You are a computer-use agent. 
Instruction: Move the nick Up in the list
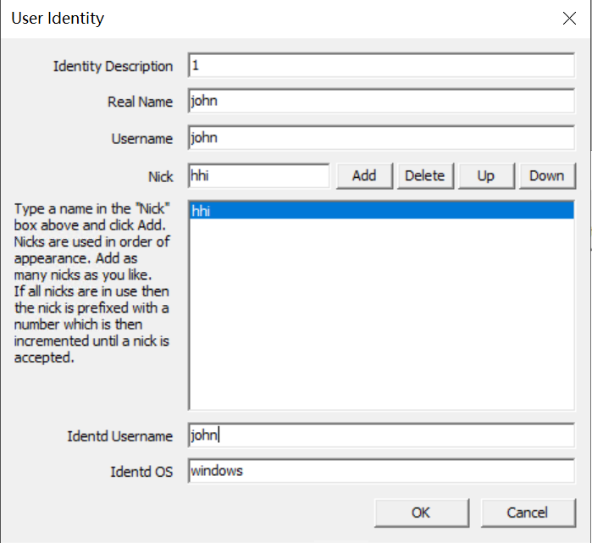pos(485,176)
